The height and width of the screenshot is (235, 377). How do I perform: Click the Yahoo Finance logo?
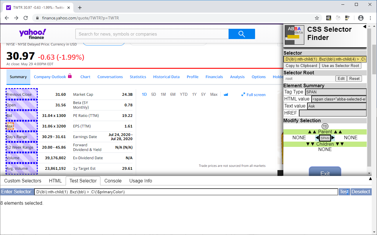[x=33, y=34]
